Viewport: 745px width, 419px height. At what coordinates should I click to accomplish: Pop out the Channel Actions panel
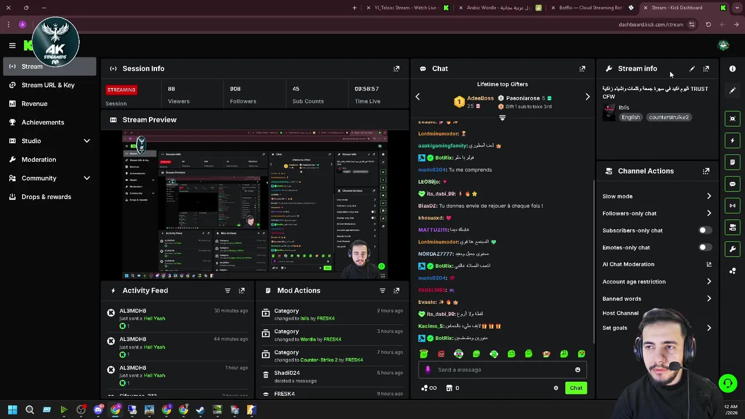[706, 171]
